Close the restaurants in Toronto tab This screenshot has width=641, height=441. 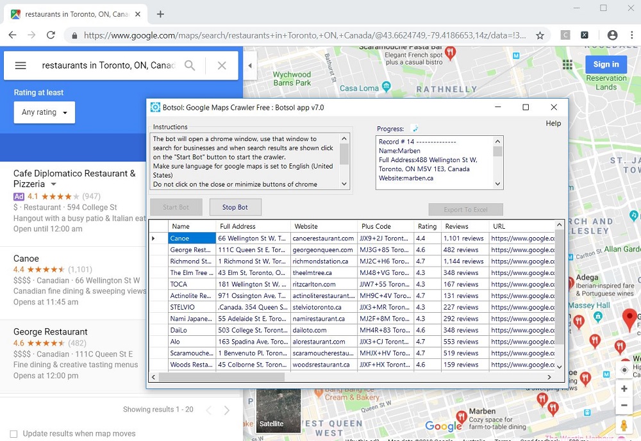point(138,14)
